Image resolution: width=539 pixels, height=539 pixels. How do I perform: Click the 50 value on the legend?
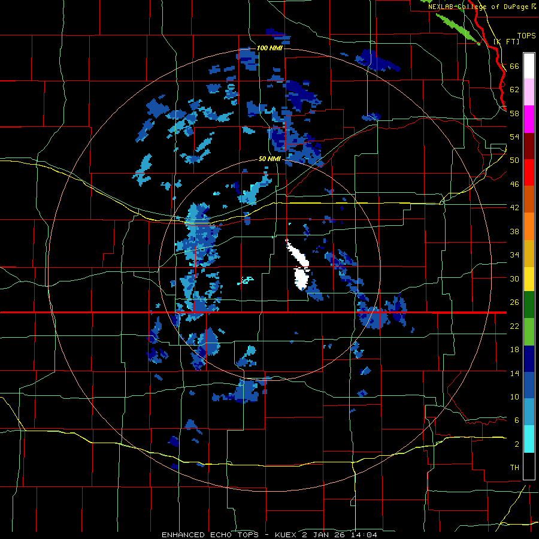pyautogui.click(x=514, y=161)
